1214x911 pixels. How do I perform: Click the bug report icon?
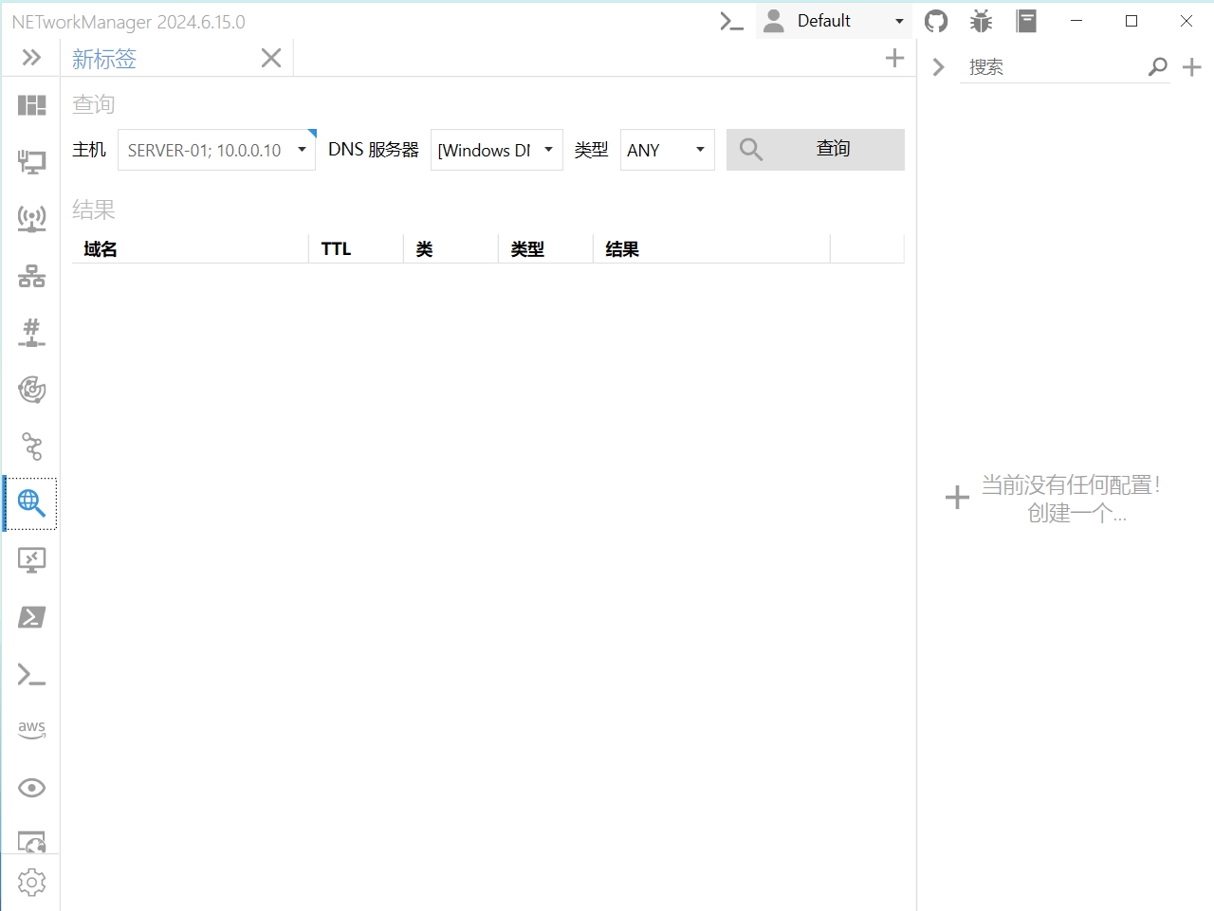(x=982, y=21)
